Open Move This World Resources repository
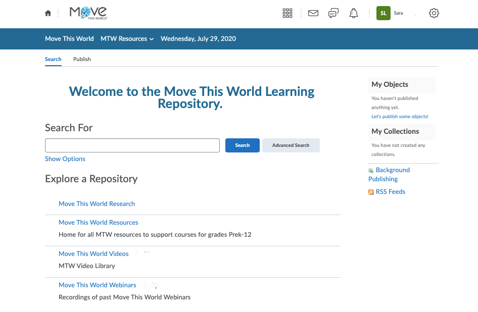Screen dimensions: 478x312 click(99, 223)
